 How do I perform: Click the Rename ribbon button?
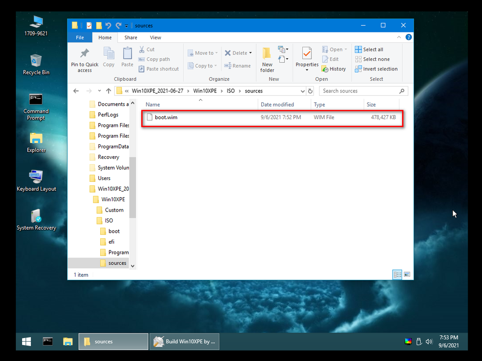(x=237, y=66)
